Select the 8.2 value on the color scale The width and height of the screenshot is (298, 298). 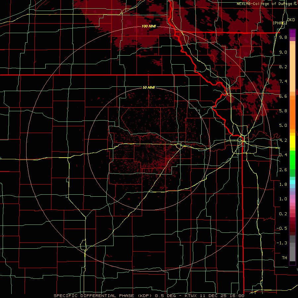point(283,67)
